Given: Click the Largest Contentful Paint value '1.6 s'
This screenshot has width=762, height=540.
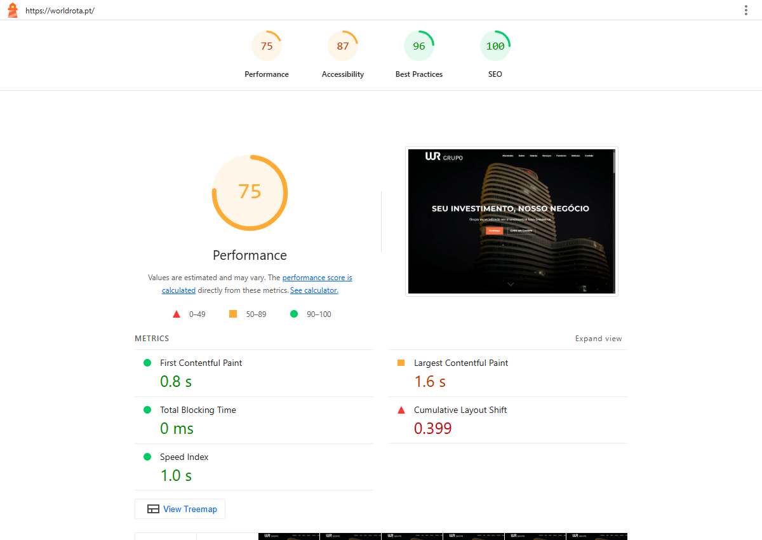Looking at the screenshot, I should point(430,382).
